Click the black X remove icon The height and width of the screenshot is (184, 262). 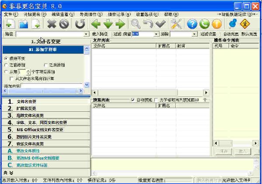[x=52, y=24]
